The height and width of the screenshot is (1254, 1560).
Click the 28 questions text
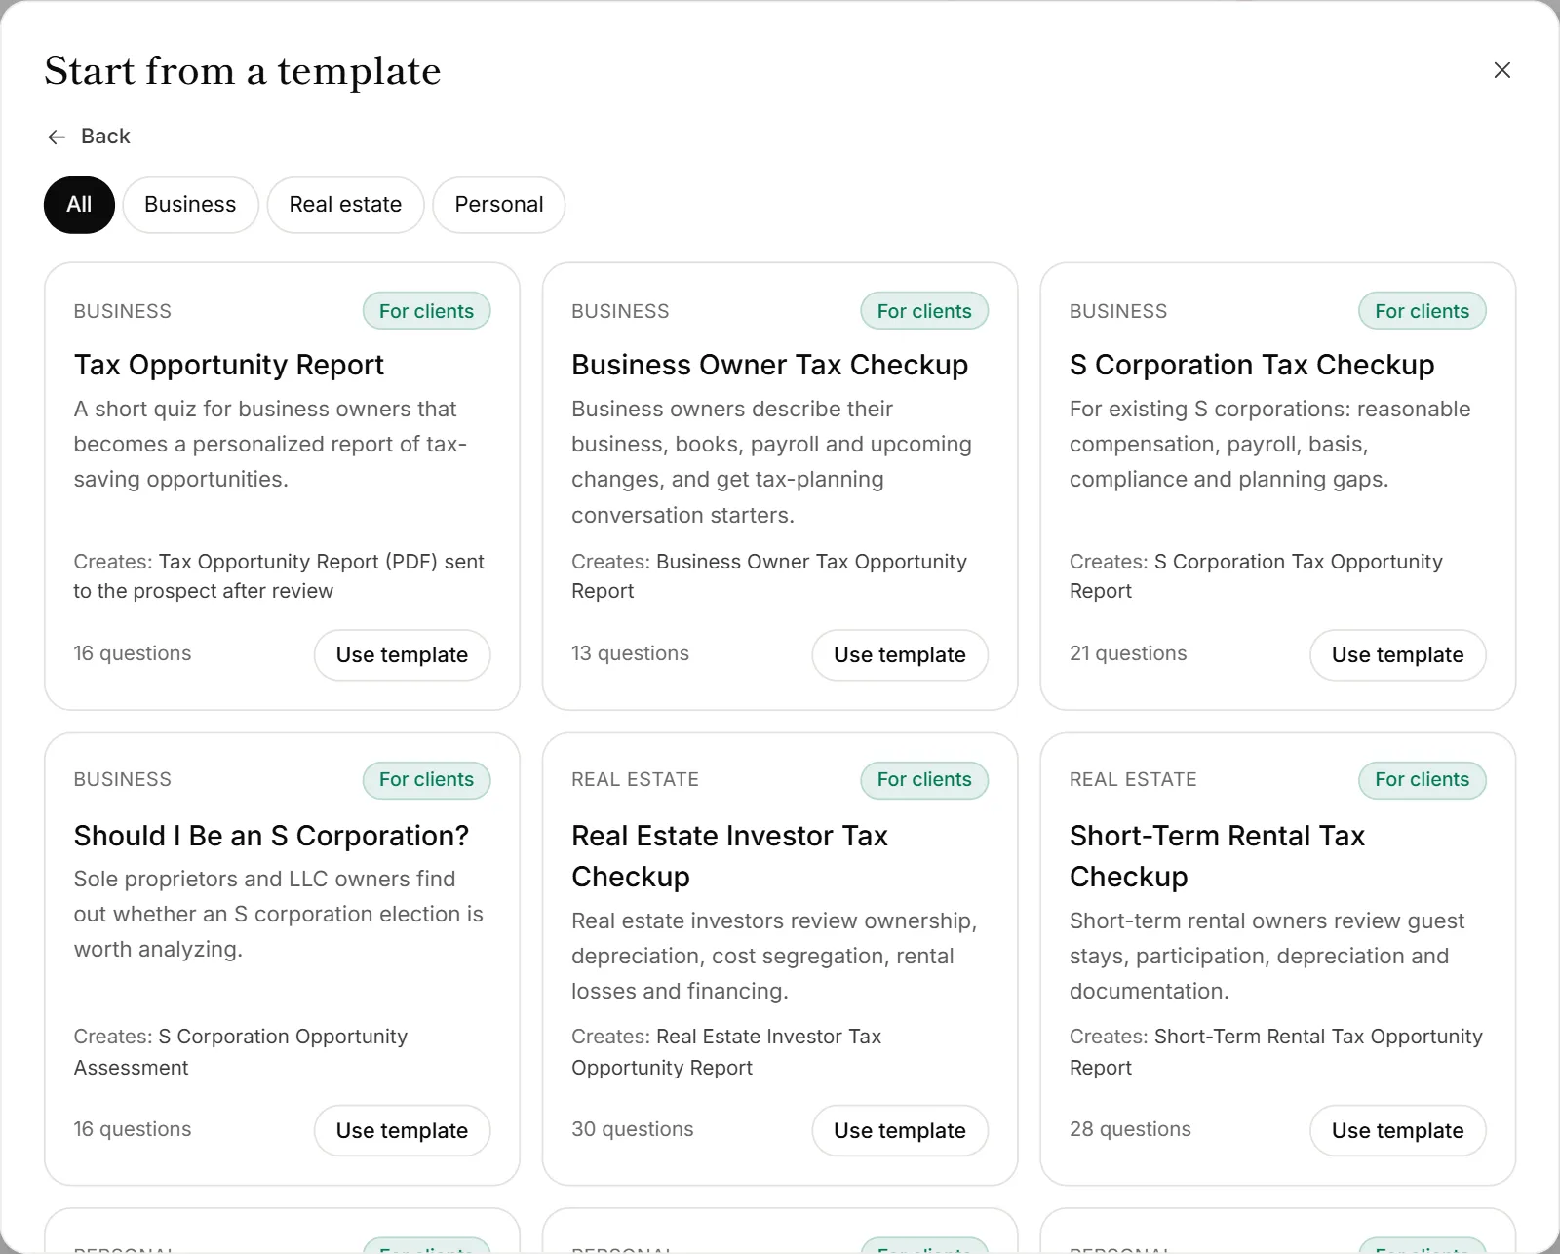tap(1130, 1129)
